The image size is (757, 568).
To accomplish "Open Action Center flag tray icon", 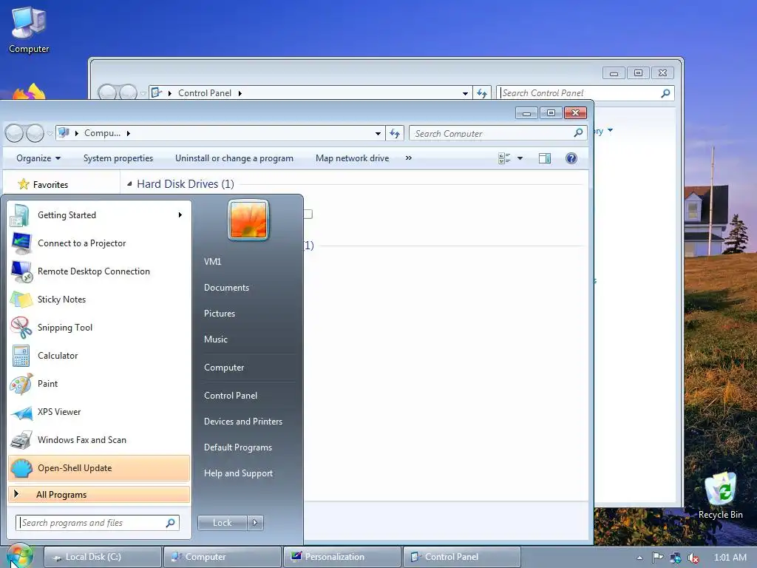I will (657, 557).
